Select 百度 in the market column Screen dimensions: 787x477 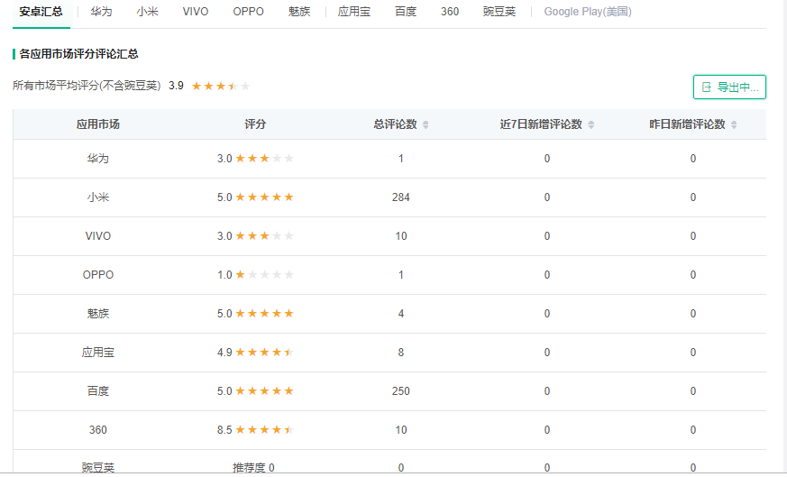click(98, 391)
